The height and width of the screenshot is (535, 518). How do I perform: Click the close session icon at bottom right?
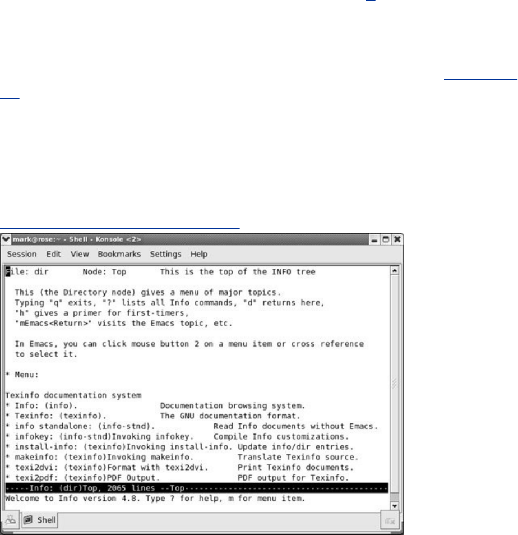(390, 521)
